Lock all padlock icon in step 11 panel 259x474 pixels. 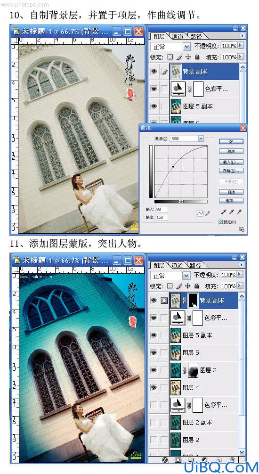197,286
